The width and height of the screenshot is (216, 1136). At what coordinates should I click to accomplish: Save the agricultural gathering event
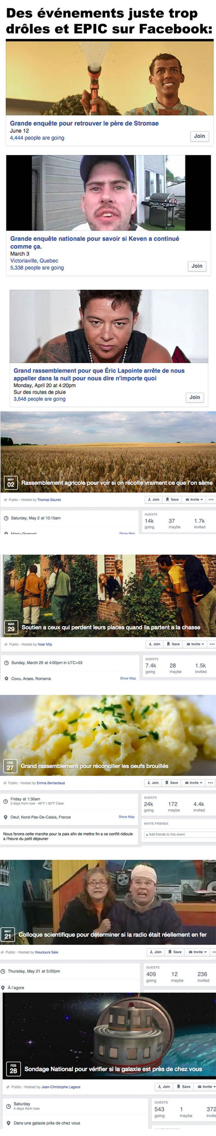click(172, 499)
